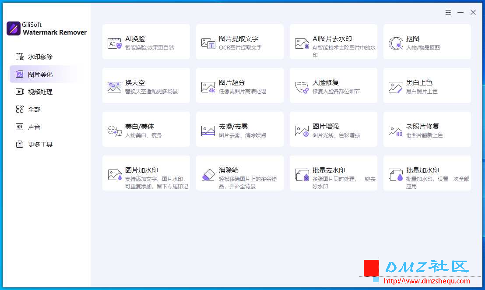Open the 消除笔 eraser tool icon
The width and height of the screenshot is (485, 290).
point(208,174)
